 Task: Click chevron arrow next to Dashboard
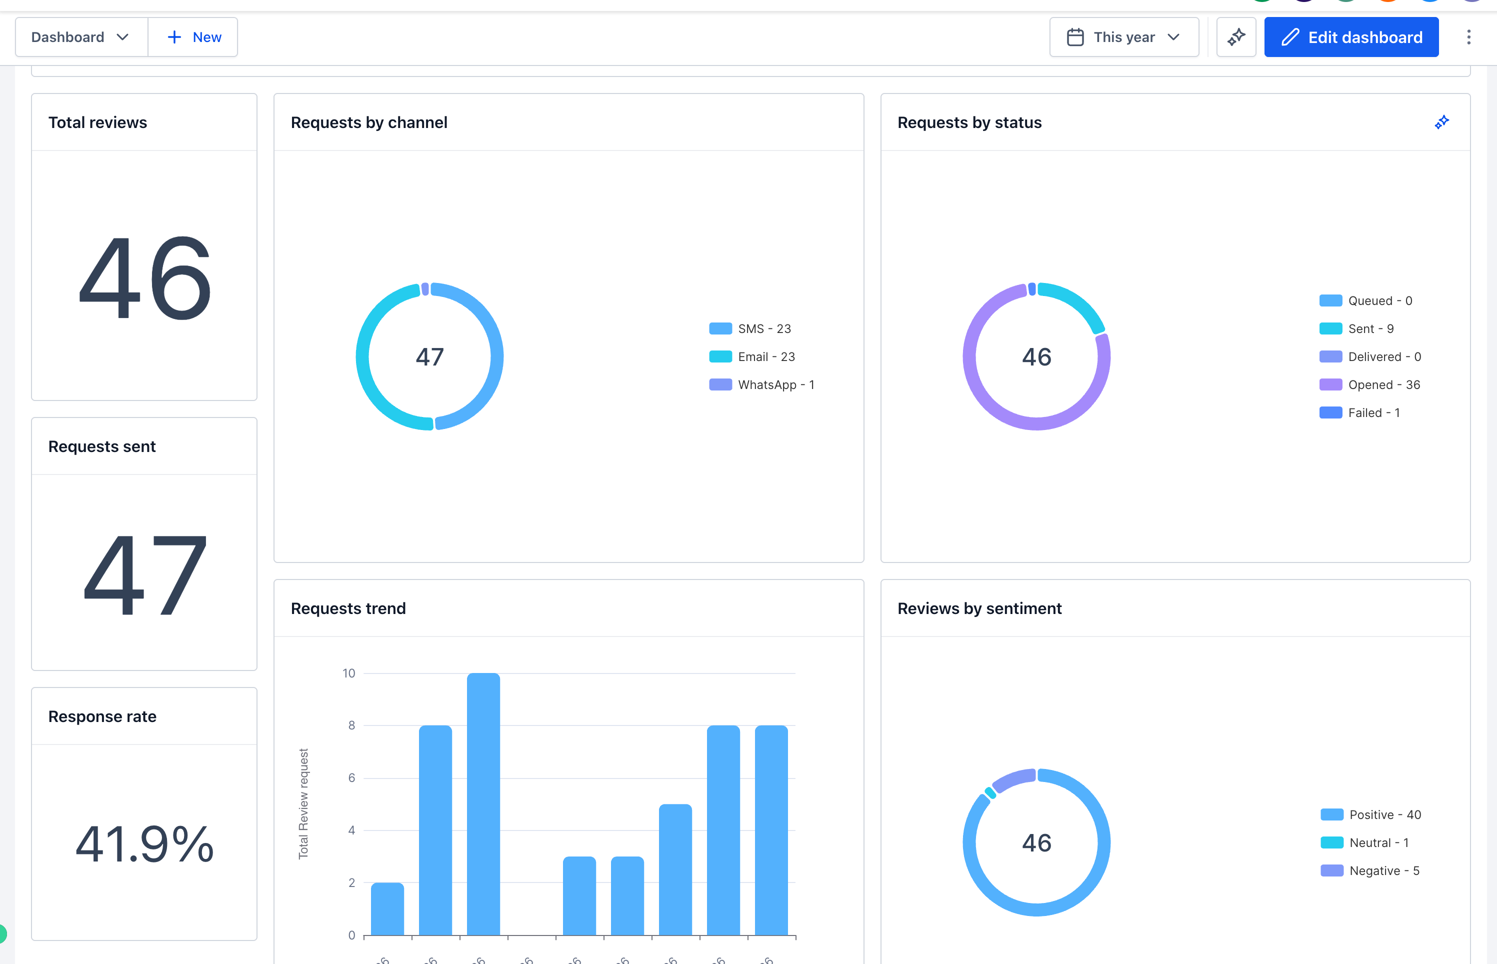point(122,37)
